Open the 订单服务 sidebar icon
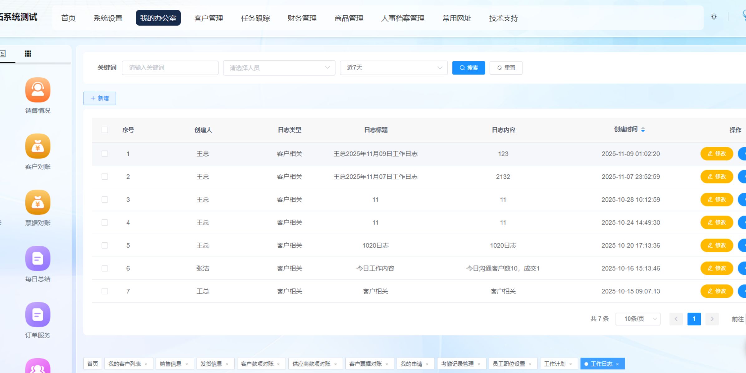 [x=38, y=314]
